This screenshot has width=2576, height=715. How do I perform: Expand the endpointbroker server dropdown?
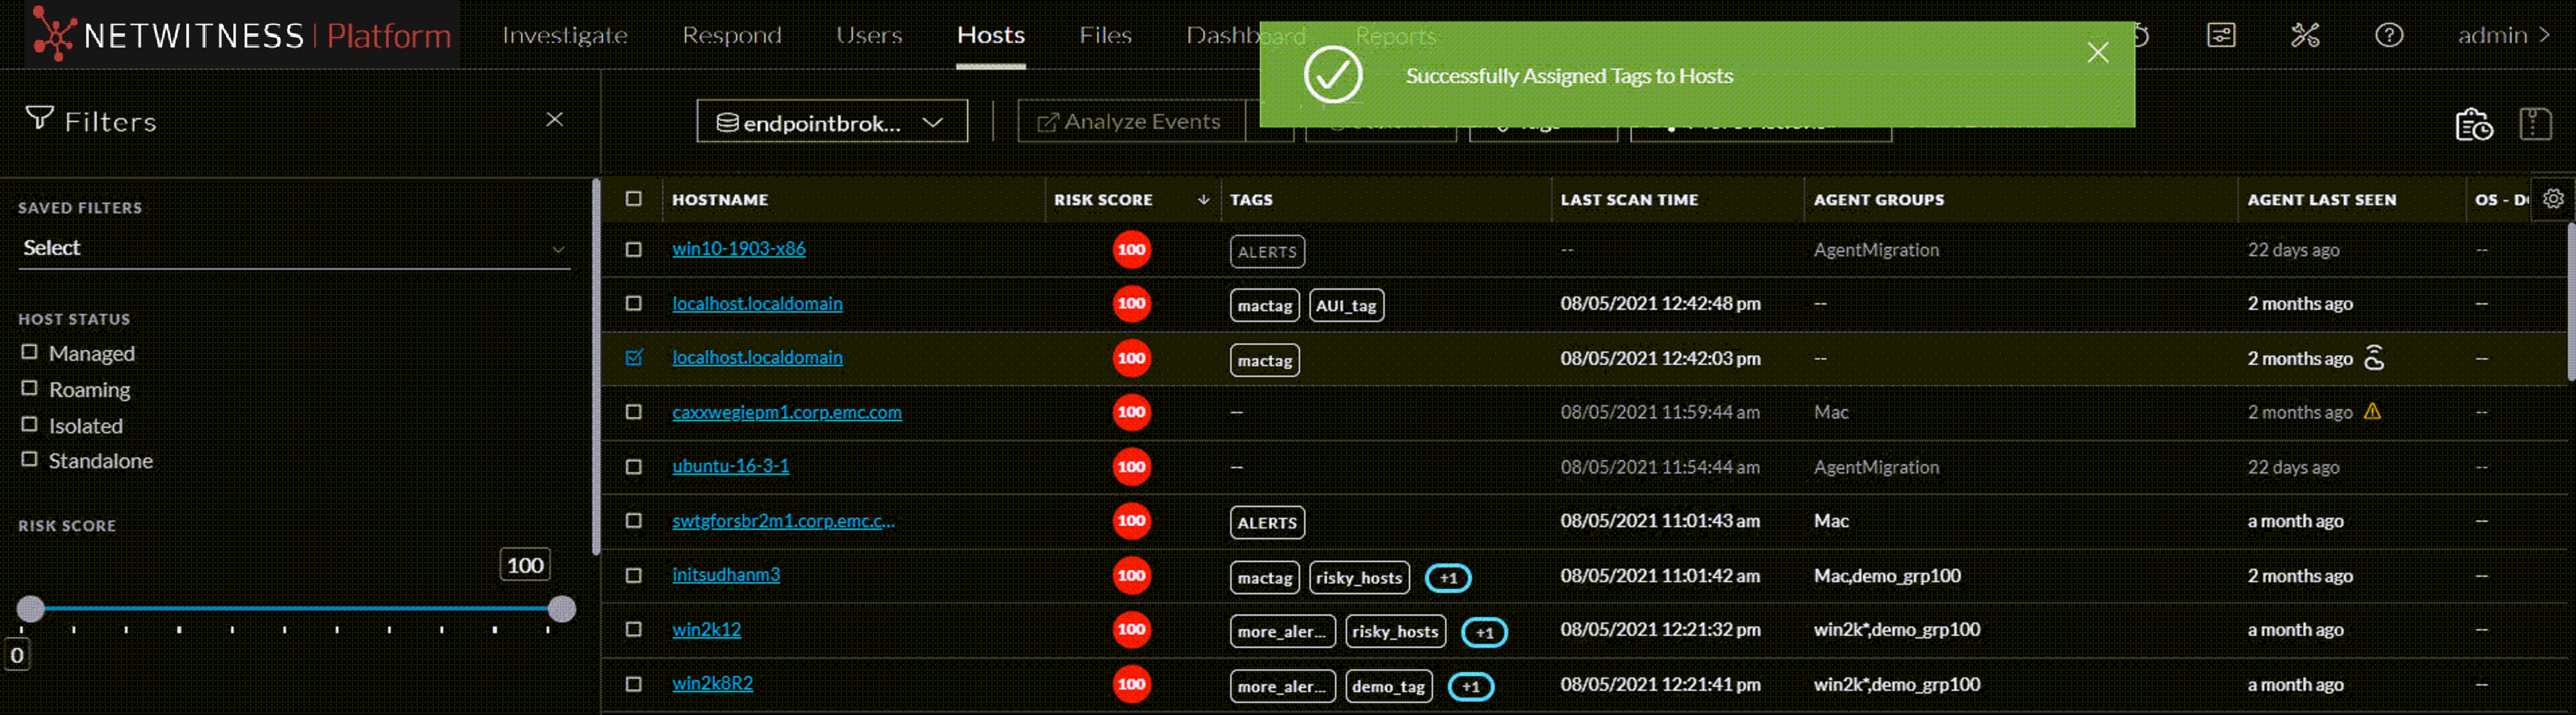click(831, 122)
